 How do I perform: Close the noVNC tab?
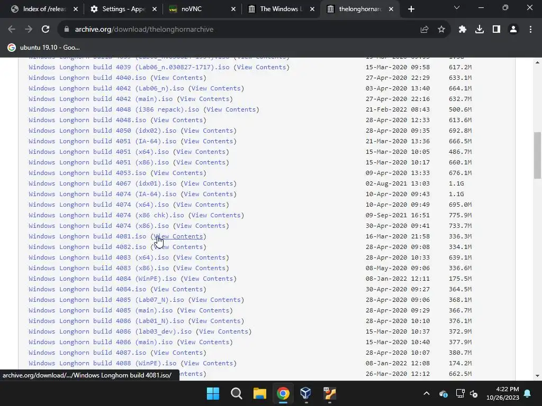[233, 9]
